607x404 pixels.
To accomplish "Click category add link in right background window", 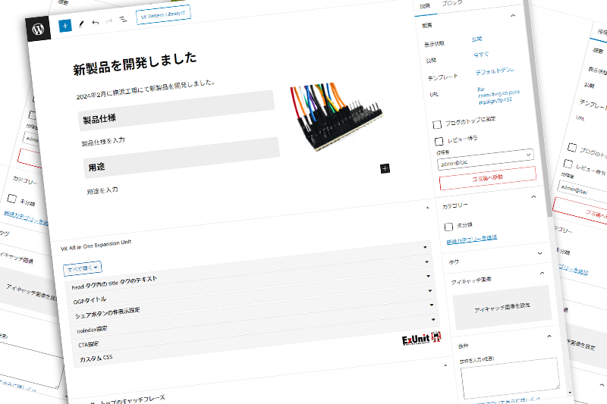I will [573, 268].
